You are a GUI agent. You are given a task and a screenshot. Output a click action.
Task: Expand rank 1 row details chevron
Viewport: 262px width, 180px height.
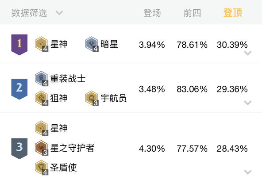point(248,53)
